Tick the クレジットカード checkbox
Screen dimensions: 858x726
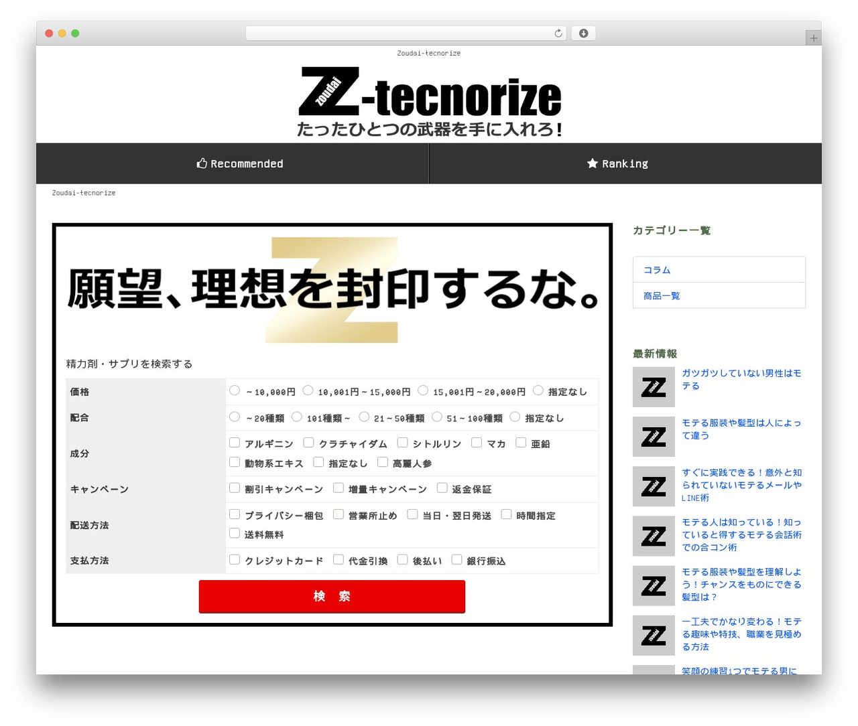point(235,559)
